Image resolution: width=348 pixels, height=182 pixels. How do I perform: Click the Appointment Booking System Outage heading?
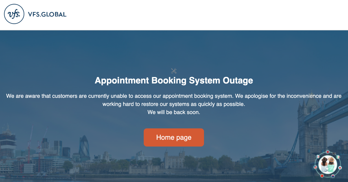(174, 80)
